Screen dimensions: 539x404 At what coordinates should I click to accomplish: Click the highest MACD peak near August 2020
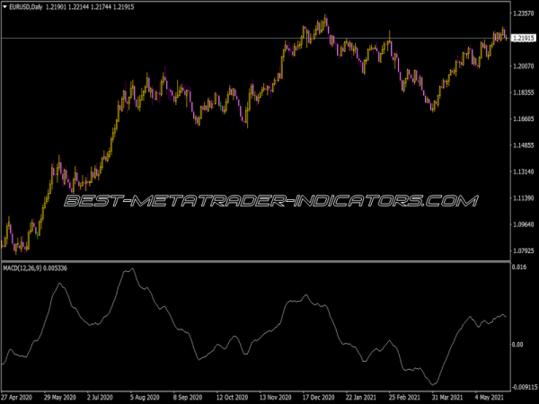[132, 268]
